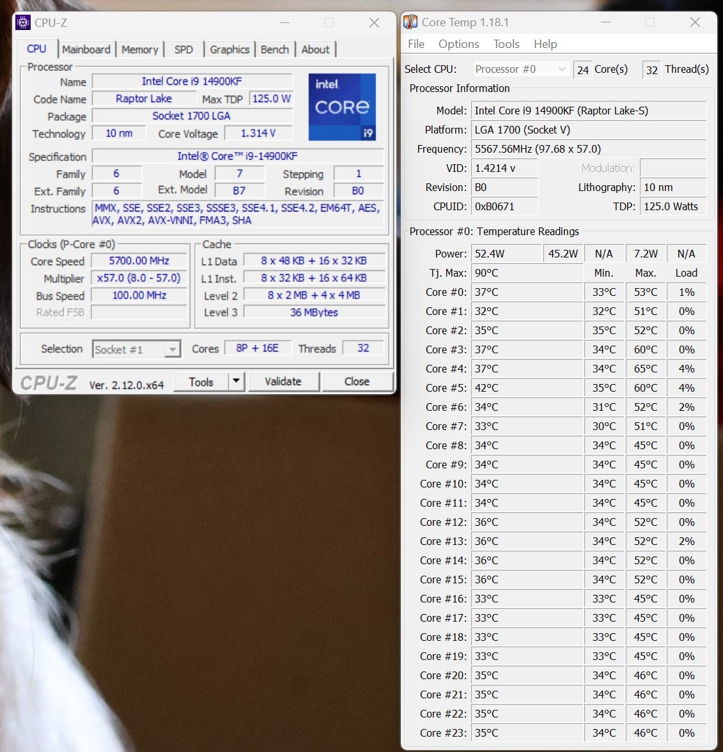723x752 pixels.
Task: Click the Model field 'Intel Core i9 14900KF (Raptor Lake-S)'
Action: coord(589,111)
